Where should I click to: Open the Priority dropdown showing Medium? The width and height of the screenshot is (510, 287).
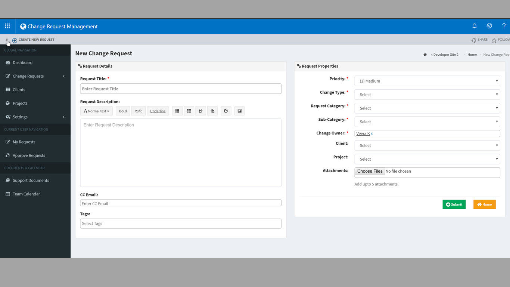point(427,81)
